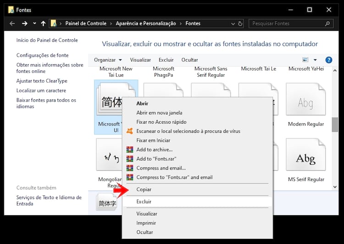Open Aparência e Personalização breadcrumb
This screenshot has height=244, width=344.
[146, 23]
